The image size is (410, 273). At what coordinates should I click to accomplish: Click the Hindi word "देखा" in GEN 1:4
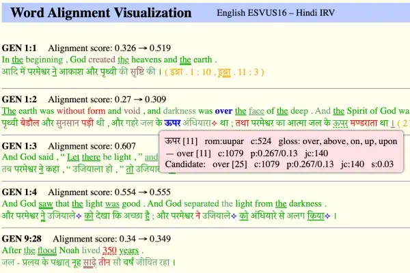(102, 216)
